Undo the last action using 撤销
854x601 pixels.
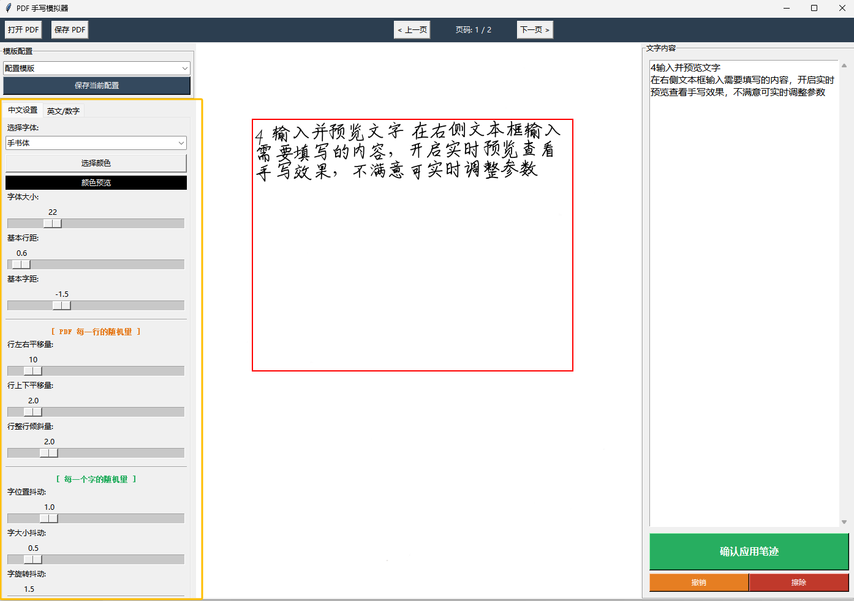point(698,582)
